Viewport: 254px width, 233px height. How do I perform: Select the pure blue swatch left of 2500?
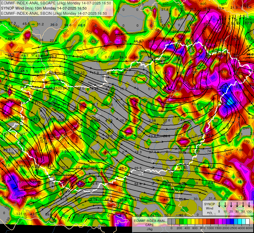click(x=232, y=222)
